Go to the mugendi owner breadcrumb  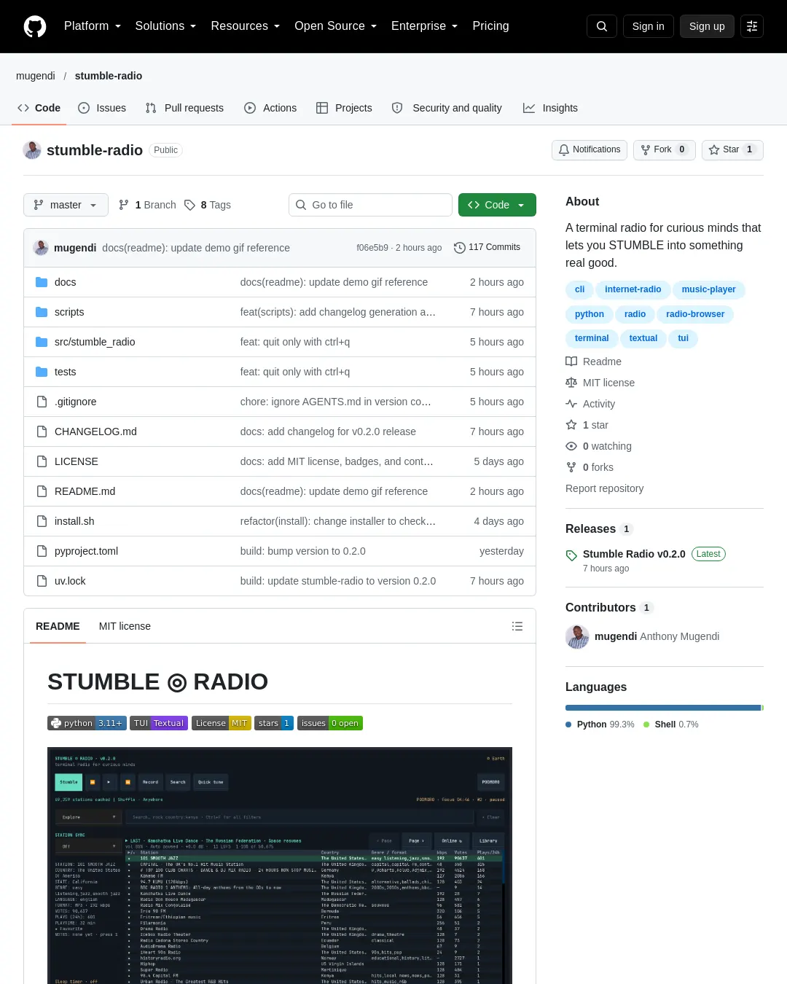click(x=36, y=76)
